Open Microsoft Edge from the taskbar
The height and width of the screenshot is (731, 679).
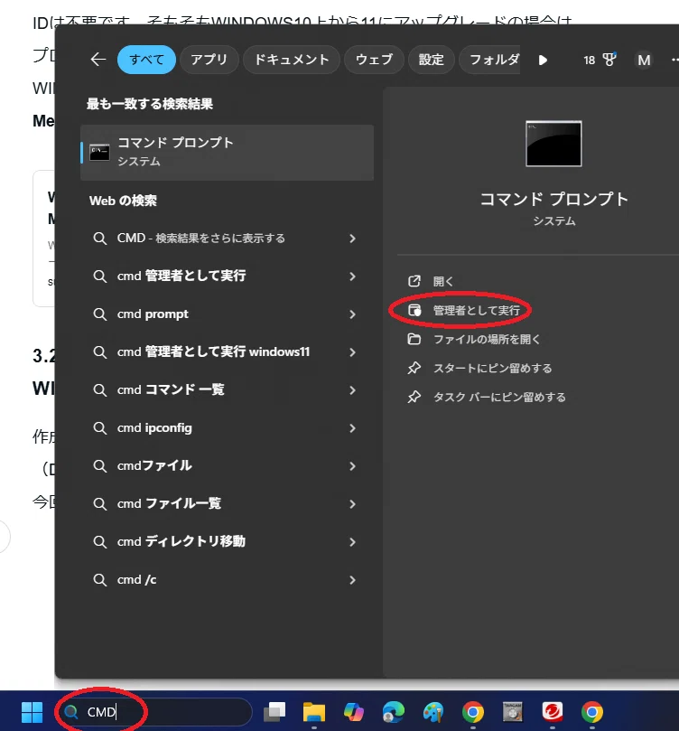[x=394, y=712]
